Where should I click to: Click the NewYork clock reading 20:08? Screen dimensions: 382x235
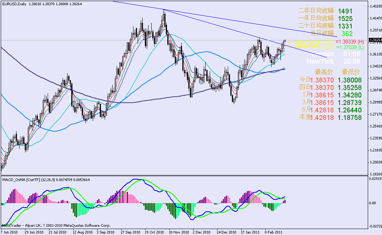point(352,61)
